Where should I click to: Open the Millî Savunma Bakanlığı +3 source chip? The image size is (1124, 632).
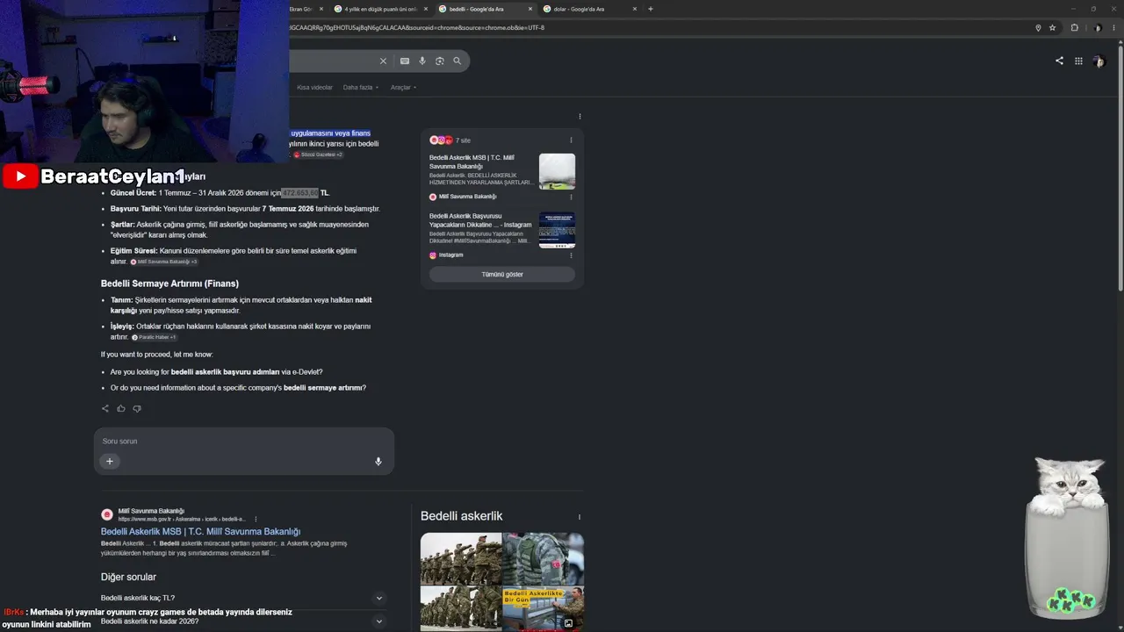[164, 262]
